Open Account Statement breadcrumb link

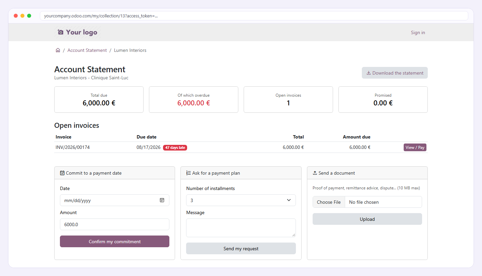[87, 50]
